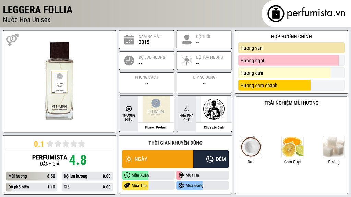Click the PHONG CÁCH style card

click(x=147, y=83)
